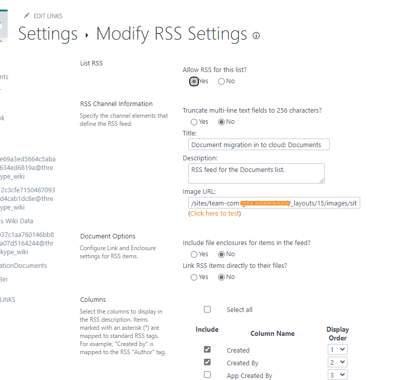Click the Modify RSS Settings page title
414x380 pixels.
pyautogui.click(x=171, y=34)
